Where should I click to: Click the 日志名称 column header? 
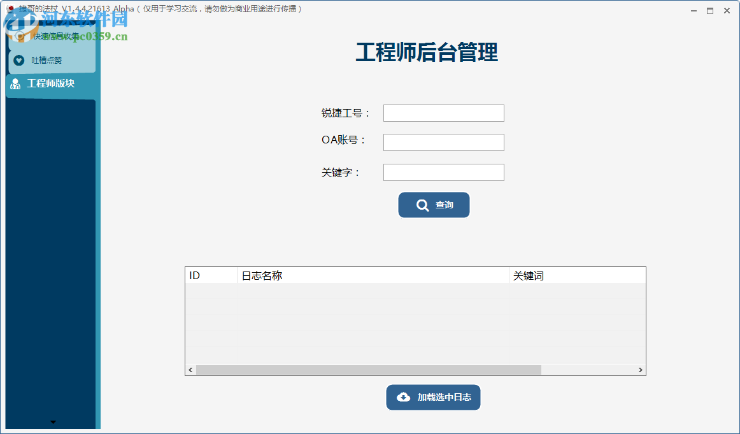pyautogui.click(x=287, y=274)
